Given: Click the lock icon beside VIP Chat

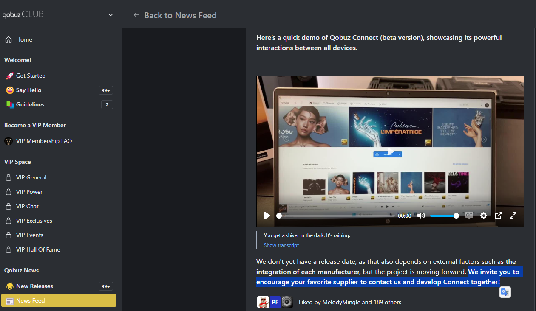Looking at the screenshot, I should (x=9, y=206).
